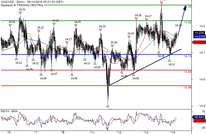
Task: Select the 14.27 swing high label
Action: [148, 16]
